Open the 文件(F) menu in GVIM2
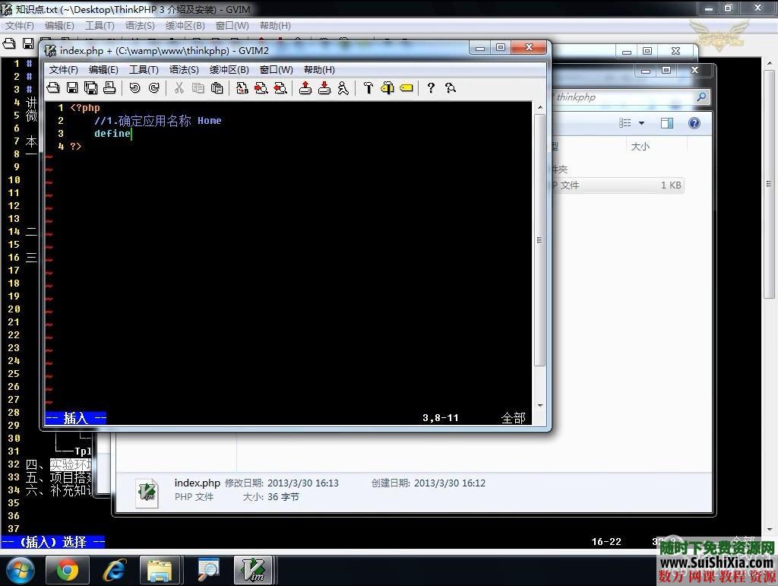 pyautogui.click(x=64, y=70)
